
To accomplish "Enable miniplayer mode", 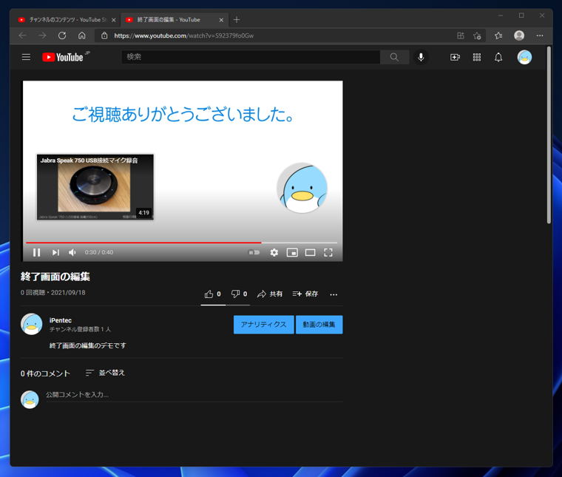I will coord(292,252).
